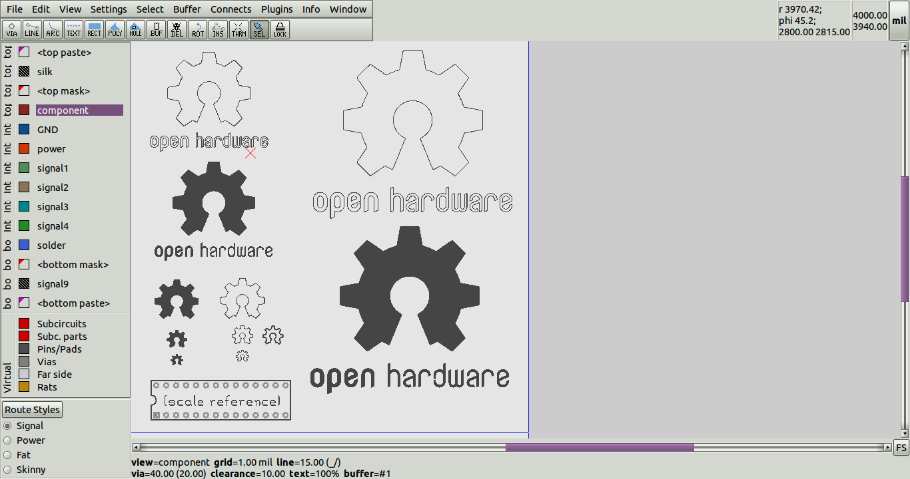Click the horizontal scrollbar thumb
Viewport: 910px width, 479px height.
tap(600, 447)
